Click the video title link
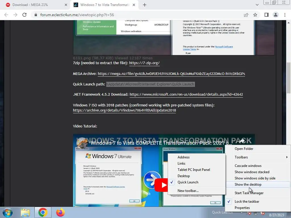The height and width of the screenshot is (218, 291). point(161,143)
